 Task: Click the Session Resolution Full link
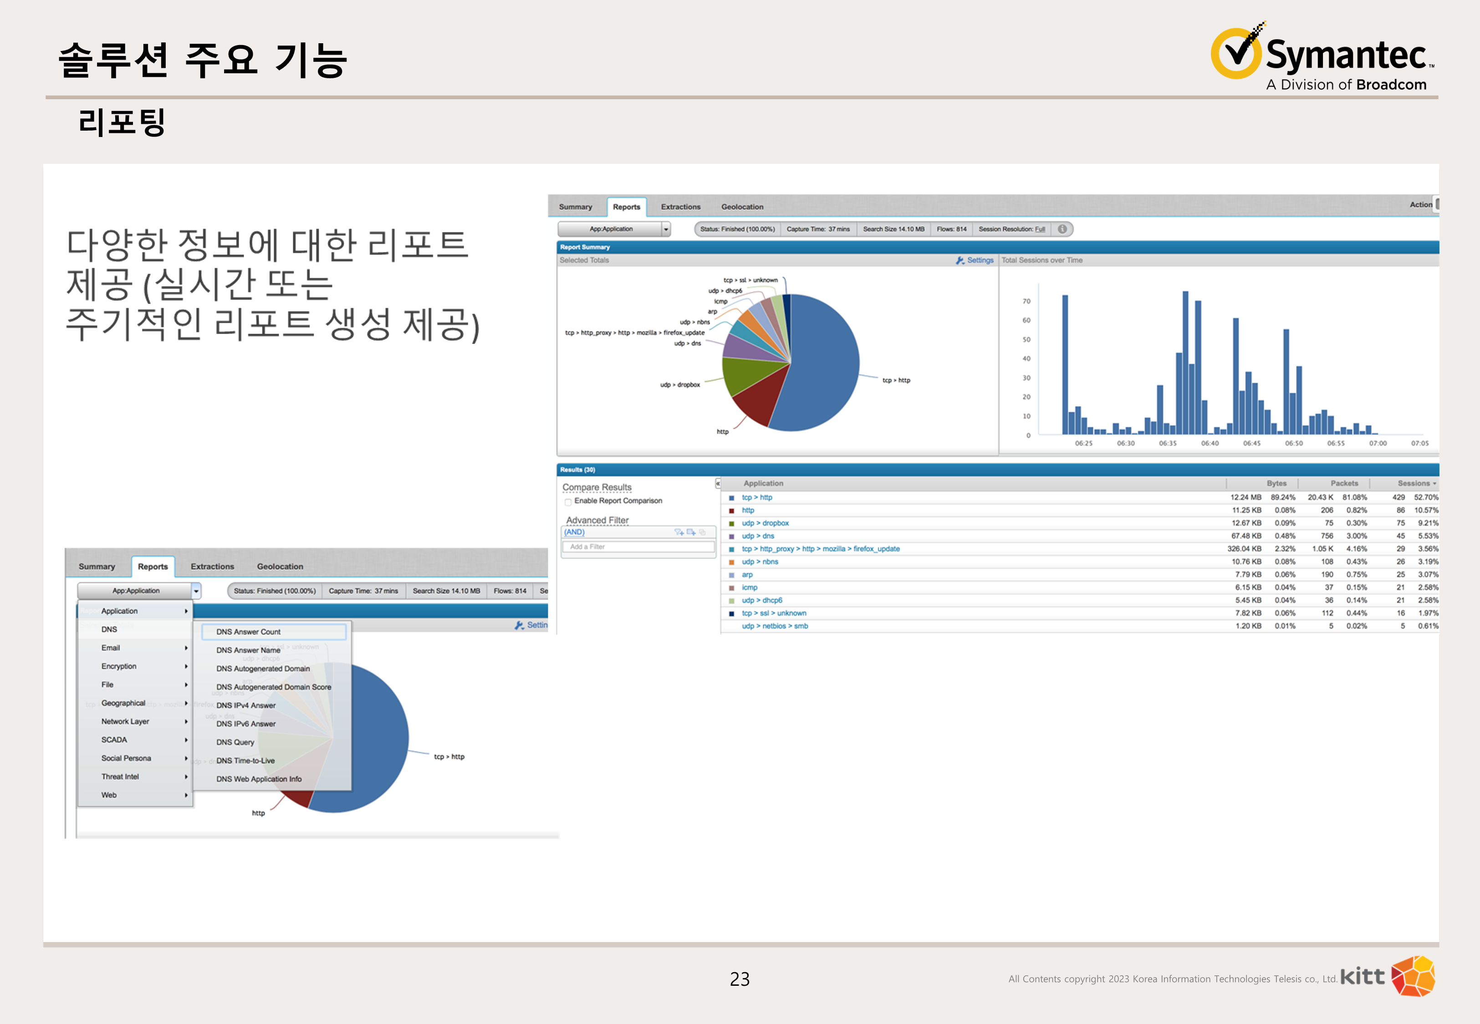point(1040,229)
